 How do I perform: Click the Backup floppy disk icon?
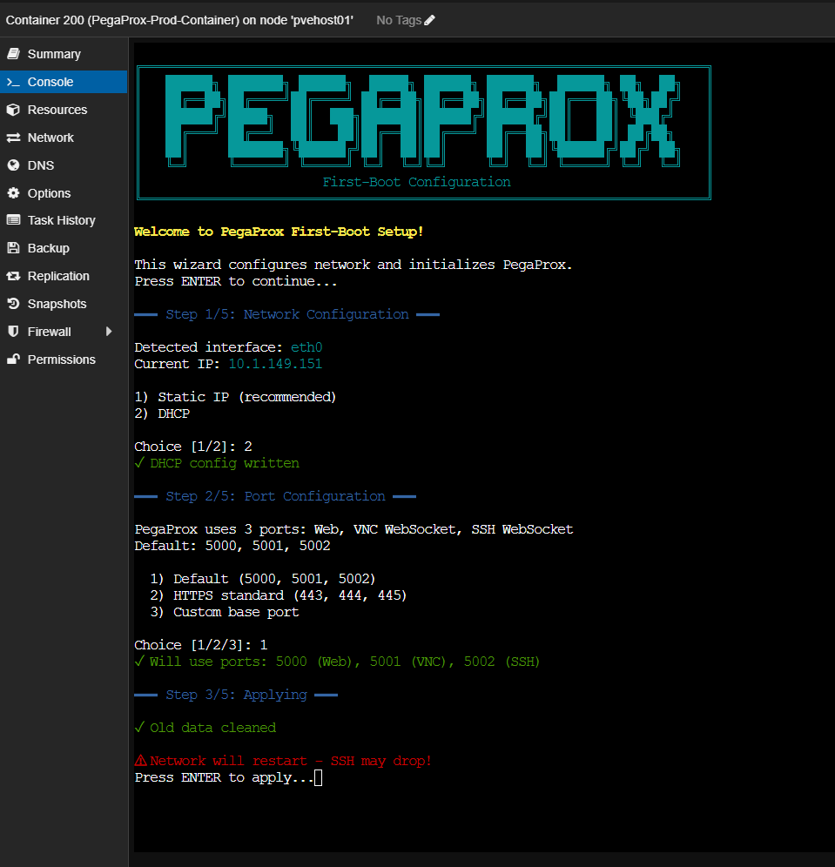[x=13, y=248]
